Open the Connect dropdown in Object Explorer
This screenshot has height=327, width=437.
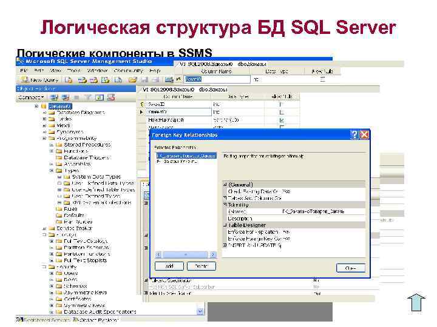pos(31,97)
